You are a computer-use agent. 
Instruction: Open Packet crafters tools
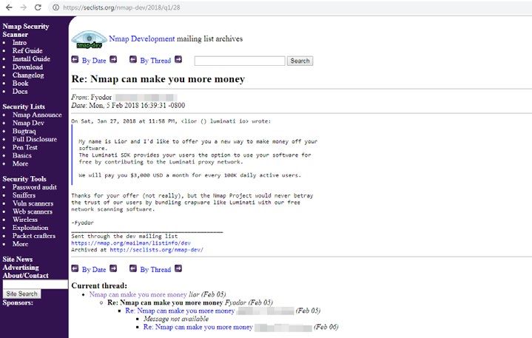[34, 236]
